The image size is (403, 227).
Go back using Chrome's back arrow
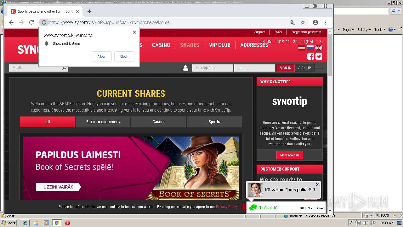(11, 22)
